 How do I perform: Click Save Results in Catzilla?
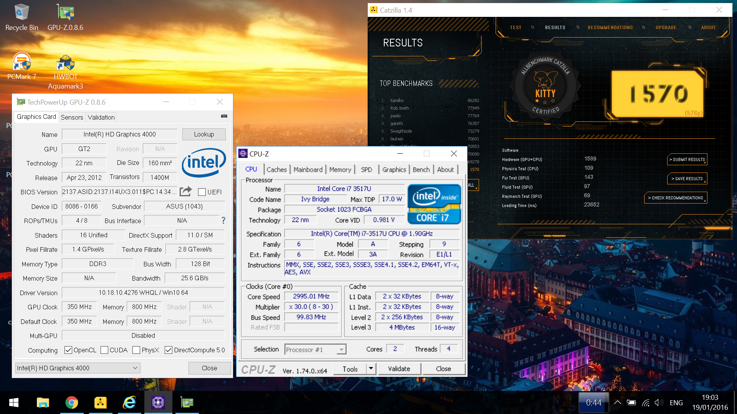687,179
